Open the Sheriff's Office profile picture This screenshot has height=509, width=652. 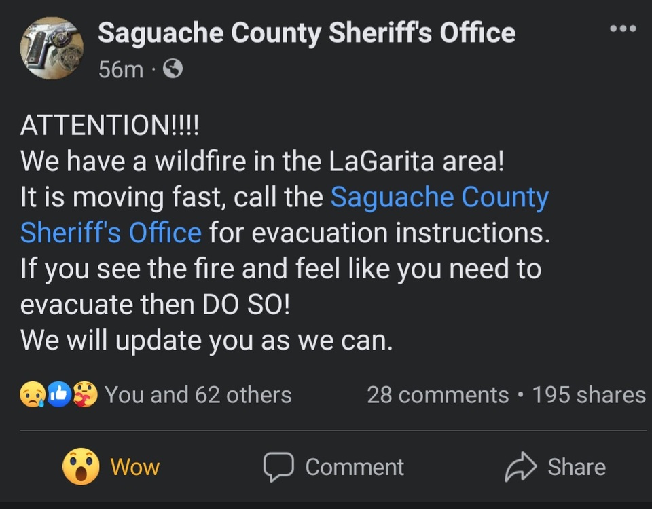coord(52,48)
